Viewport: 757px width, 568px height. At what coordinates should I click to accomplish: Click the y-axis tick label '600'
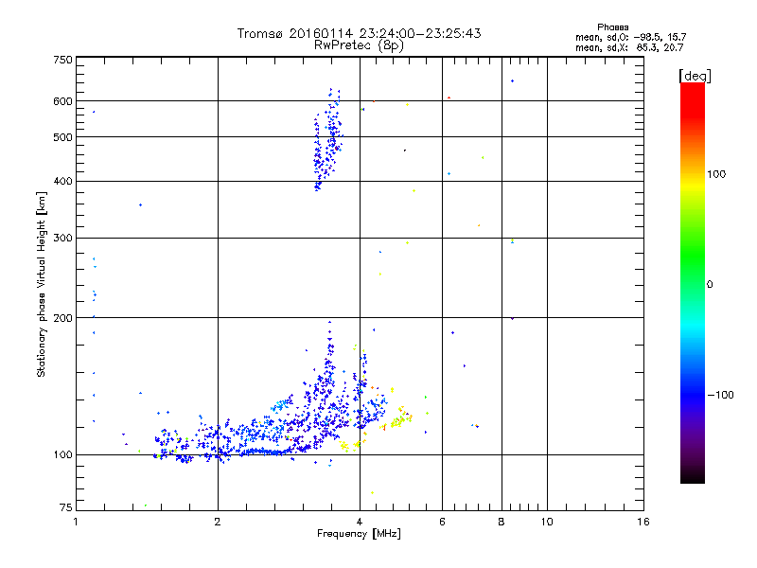pyautogui.click(x=62, y=101)
